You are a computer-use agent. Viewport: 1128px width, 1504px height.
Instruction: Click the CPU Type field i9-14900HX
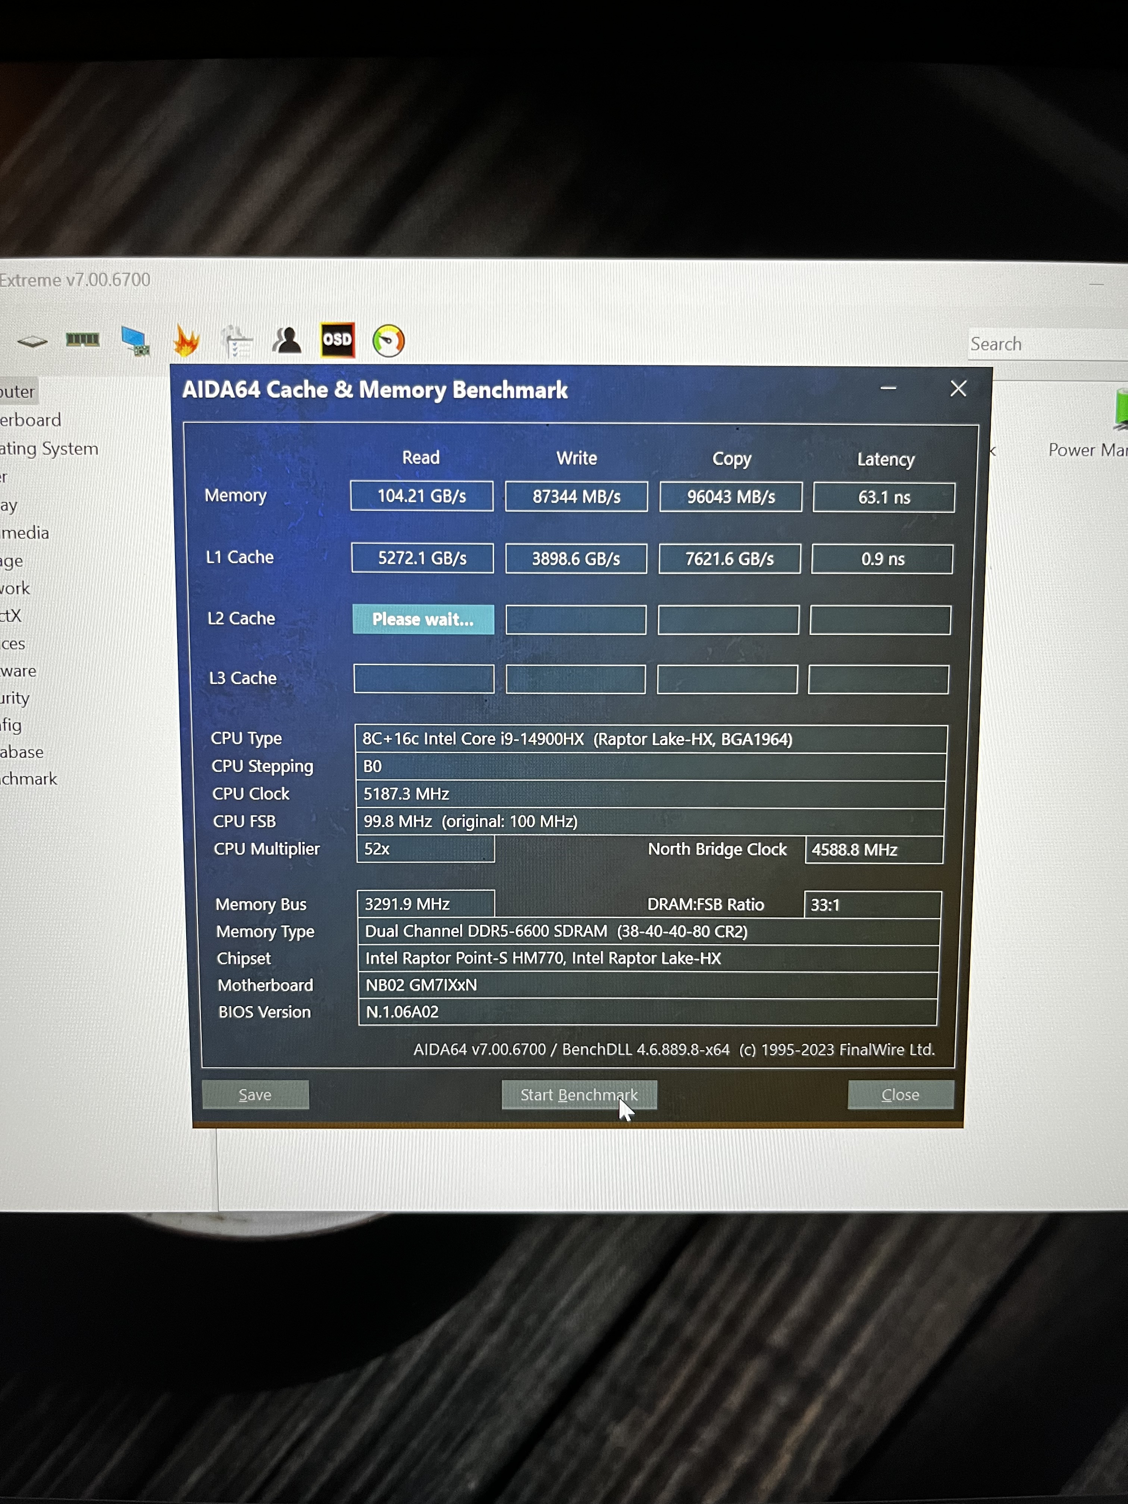tap(651, 739)
